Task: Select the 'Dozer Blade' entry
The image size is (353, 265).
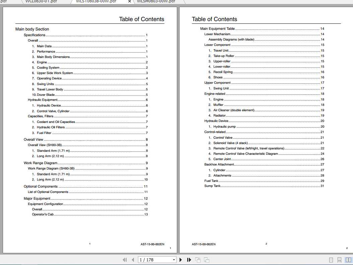Action: pos(90,95)
